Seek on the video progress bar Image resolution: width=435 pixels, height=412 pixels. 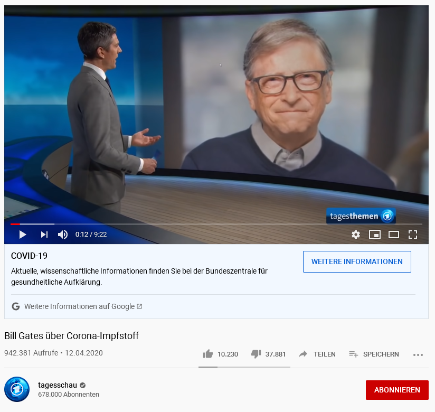click(x=216, y=224)
